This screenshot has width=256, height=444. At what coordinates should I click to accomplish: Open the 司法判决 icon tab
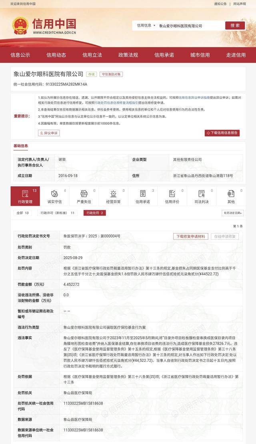point(202,196)
